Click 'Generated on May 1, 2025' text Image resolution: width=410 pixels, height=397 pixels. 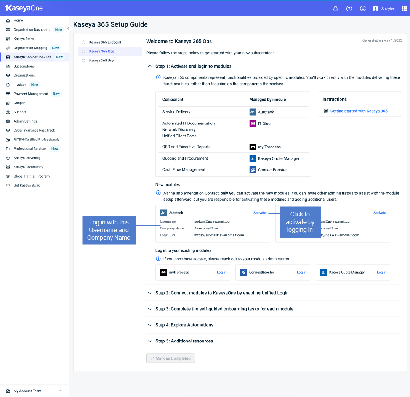[x=382, y=40]
